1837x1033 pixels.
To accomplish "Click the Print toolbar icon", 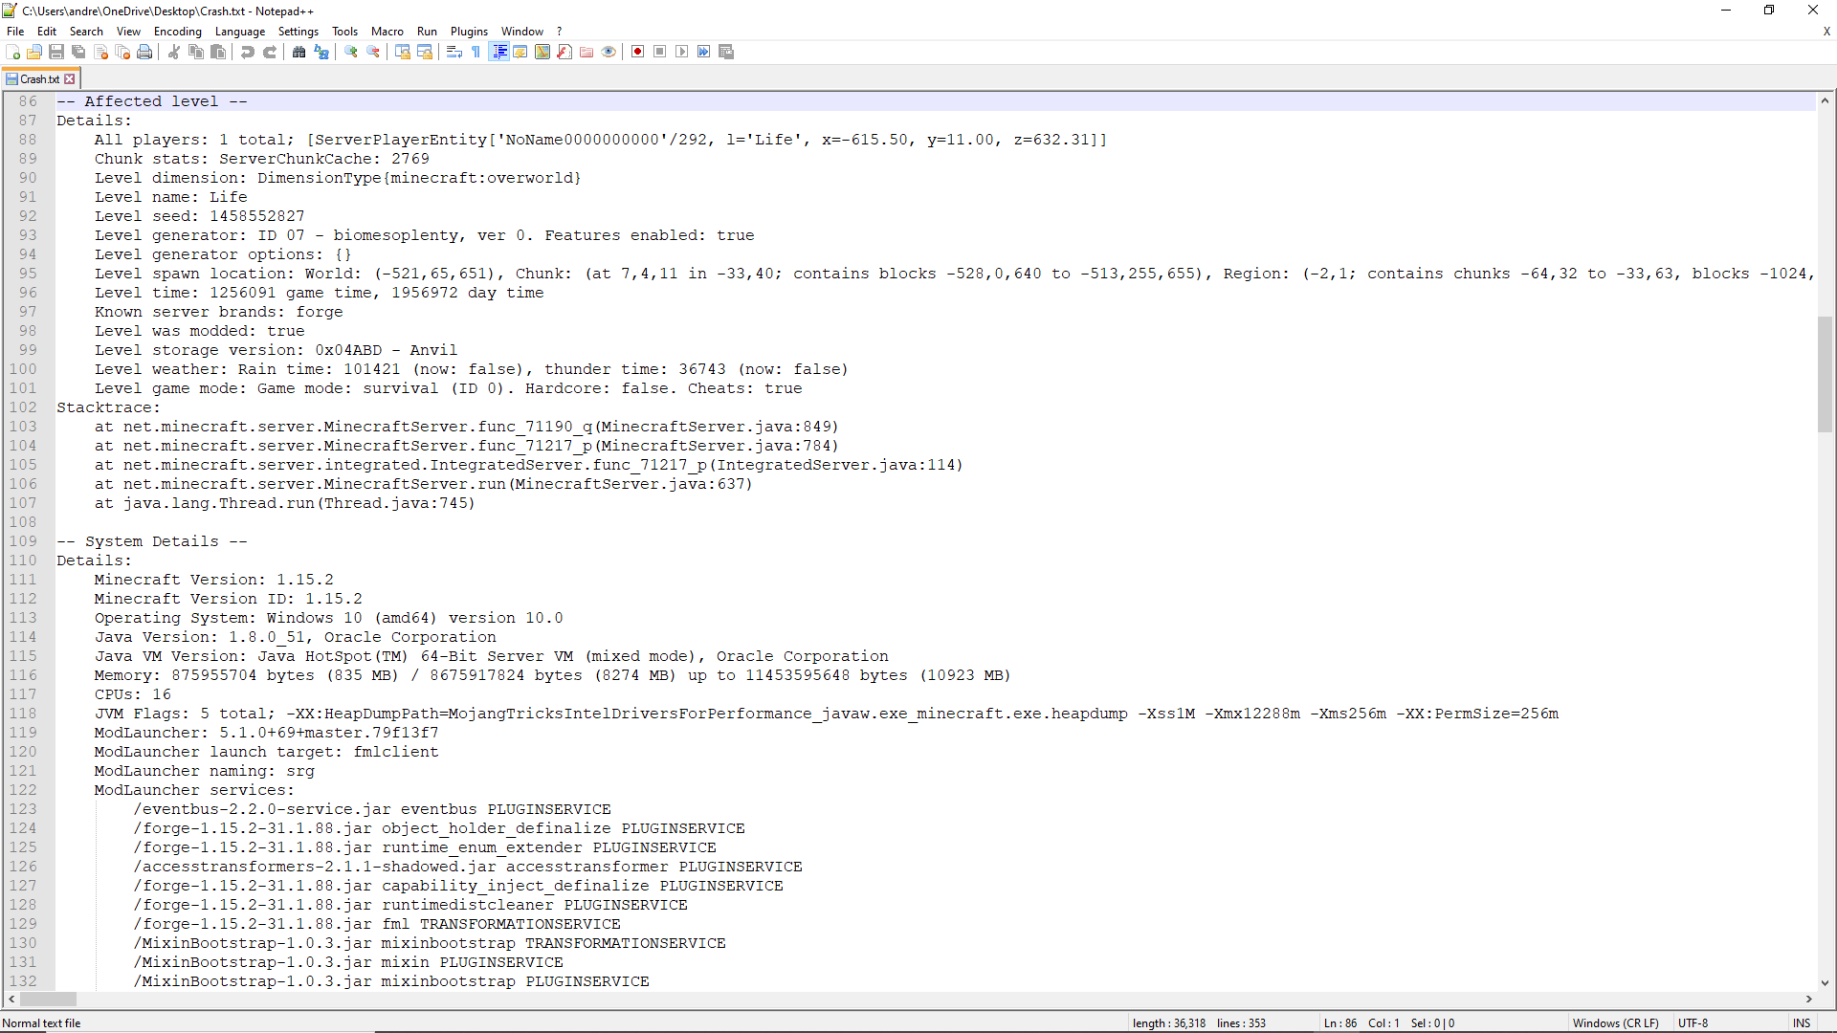I will click(x=144, y=52).
